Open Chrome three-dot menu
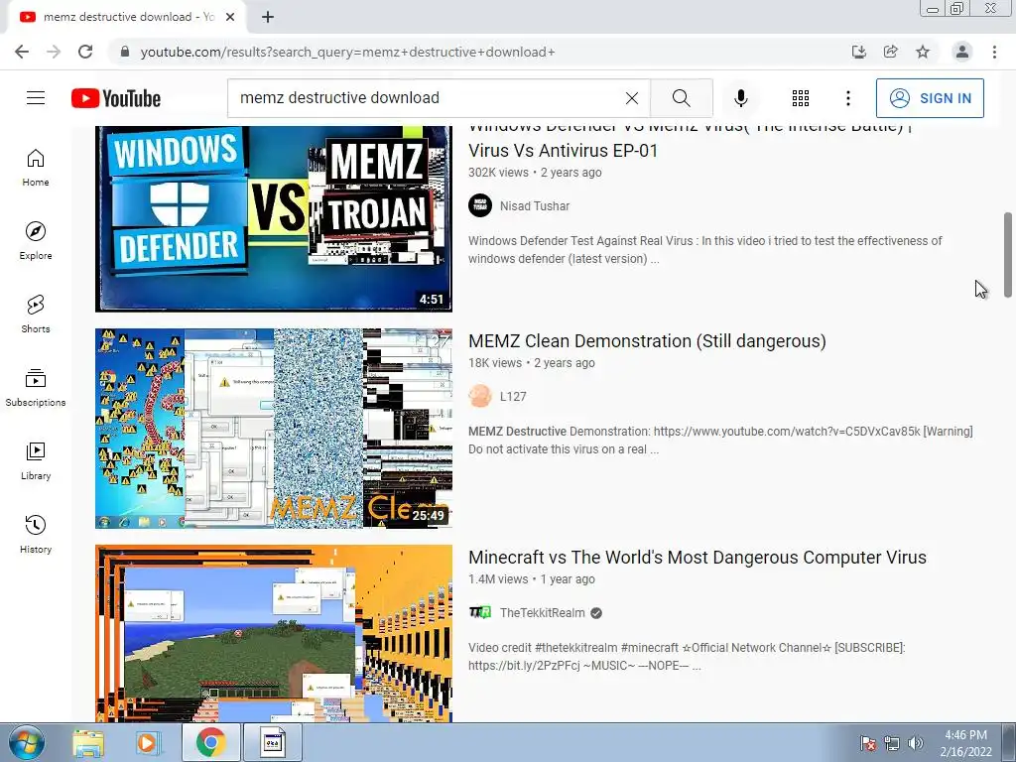 pos(994,52)
